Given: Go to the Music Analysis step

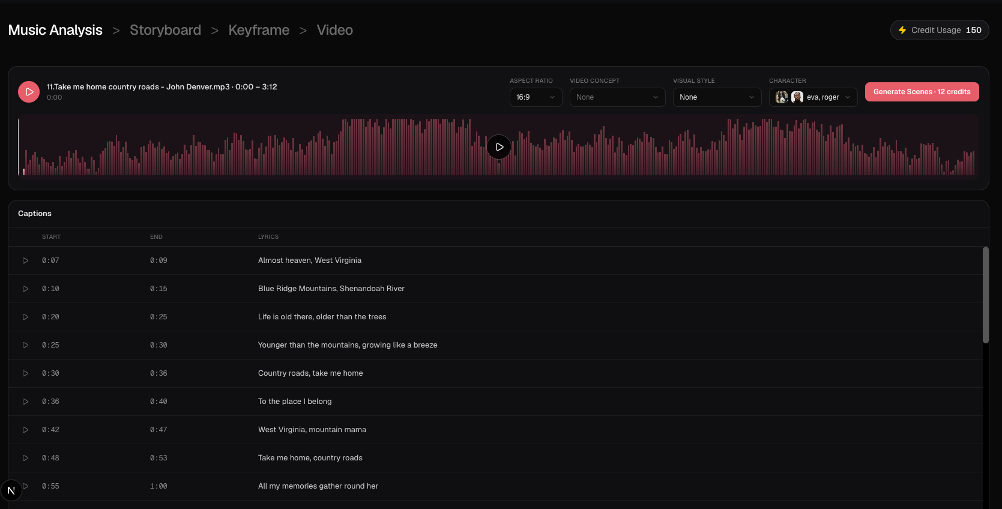Looking at the screenshot, I should (55, 30).
